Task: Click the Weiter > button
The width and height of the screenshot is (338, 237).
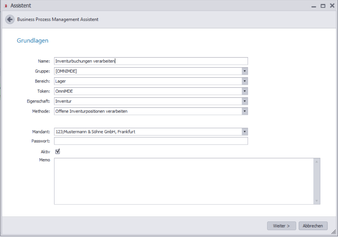Action: click(281, 226)
